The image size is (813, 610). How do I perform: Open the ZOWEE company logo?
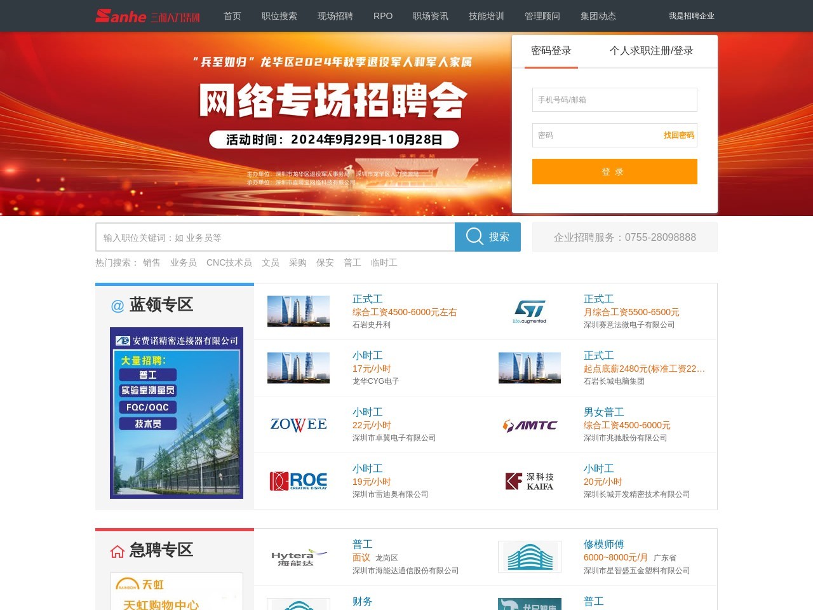click(x=298, y=424)
